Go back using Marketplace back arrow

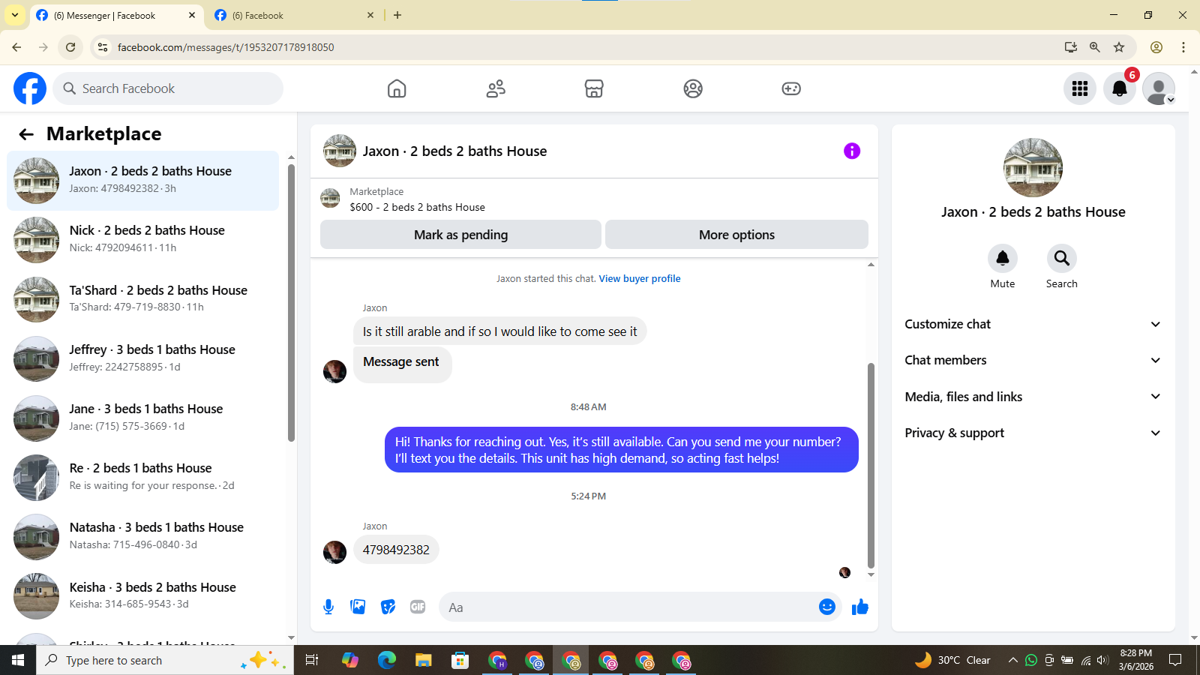26,134
